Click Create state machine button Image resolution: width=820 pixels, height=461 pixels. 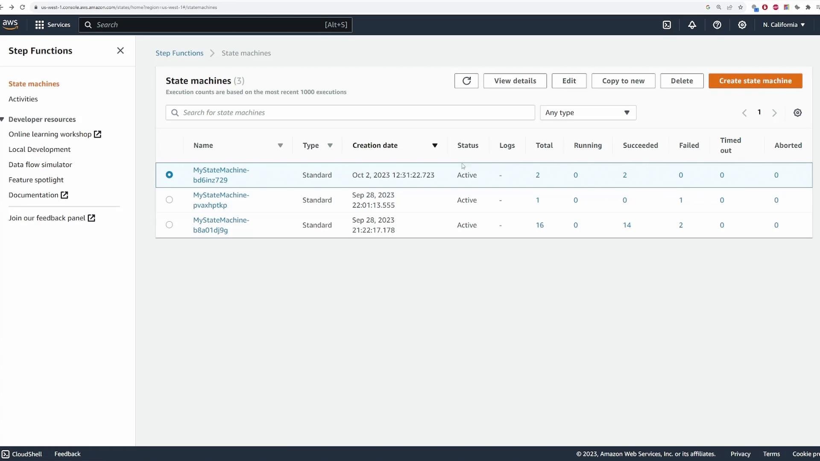click(755, 81)
